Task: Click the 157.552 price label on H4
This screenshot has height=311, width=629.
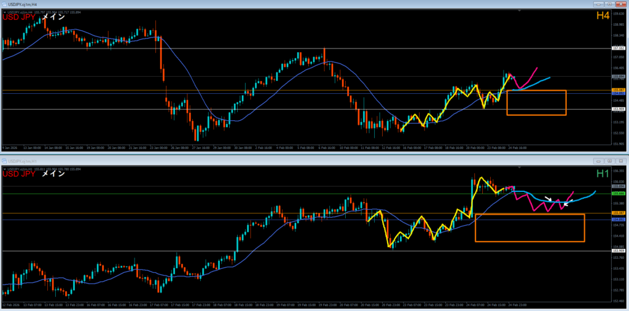Action: pos(618,48)
